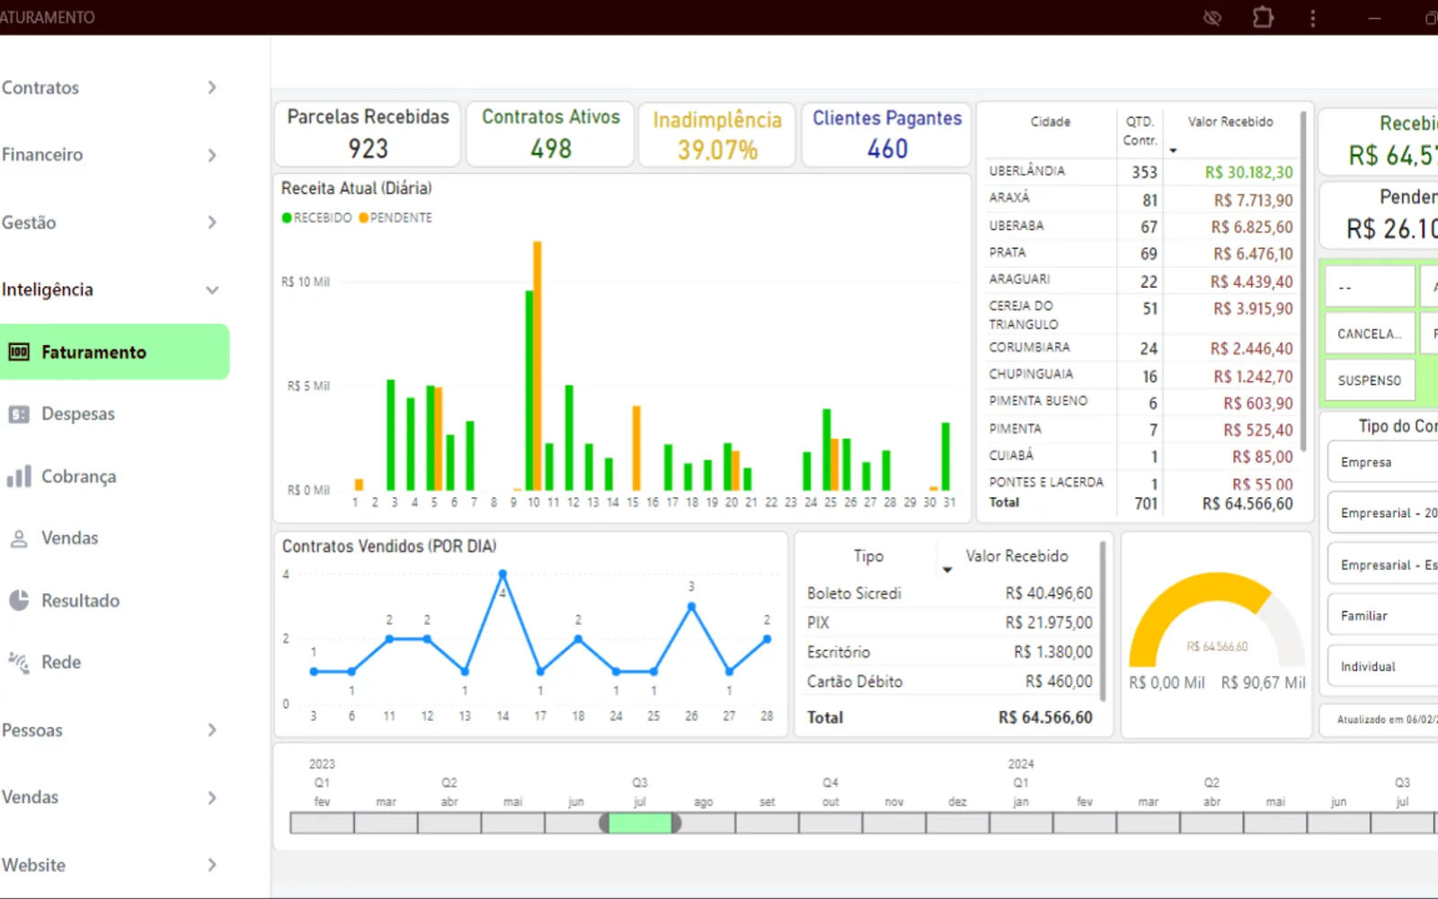Click the Boleto Sicredi payment type row

pyautogui.click(x=950, y=593)
